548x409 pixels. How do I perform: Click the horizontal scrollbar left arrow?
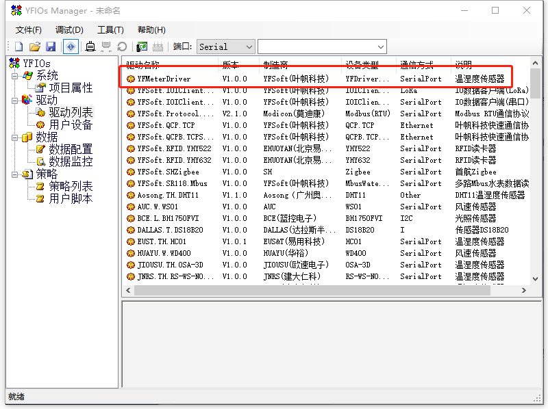click(128, 291)
